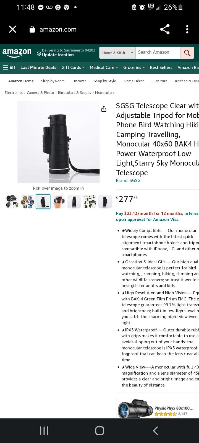Expand the Medical Care dropdown
Screen dimensions: 199x443
pos(104,68)
